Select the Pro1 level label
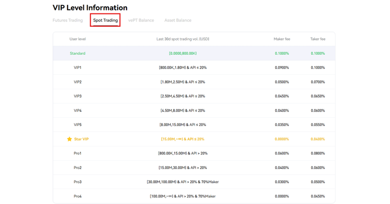Viewport: 390px width, 204px height. coord(78,153)
